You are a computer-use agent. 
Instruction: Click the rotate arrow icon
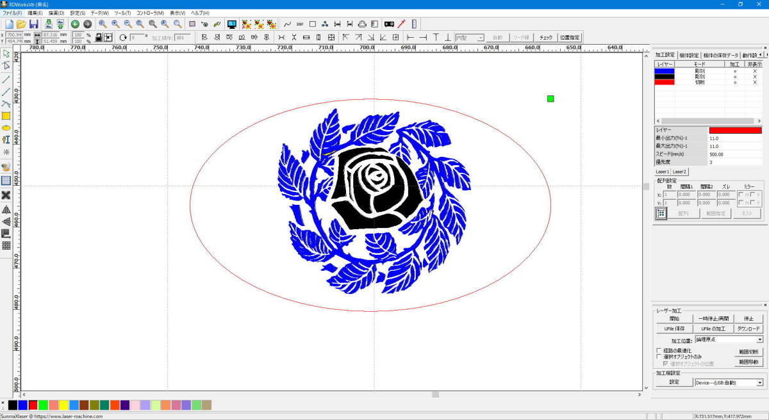(123, 37)
